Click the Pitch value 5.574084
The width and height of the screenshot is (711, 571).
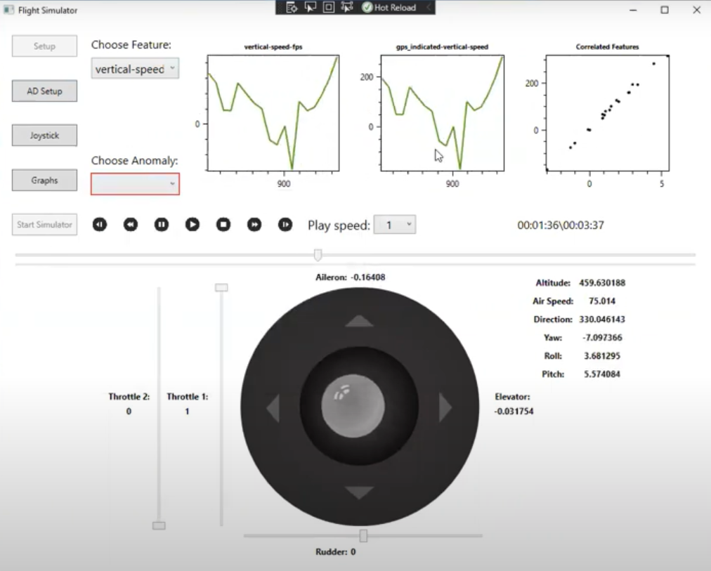(x=602, y=374)
